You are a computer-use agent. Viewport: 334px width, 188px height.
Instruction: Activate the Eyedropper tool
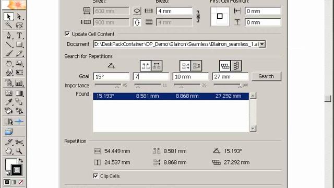coord(9,102)
